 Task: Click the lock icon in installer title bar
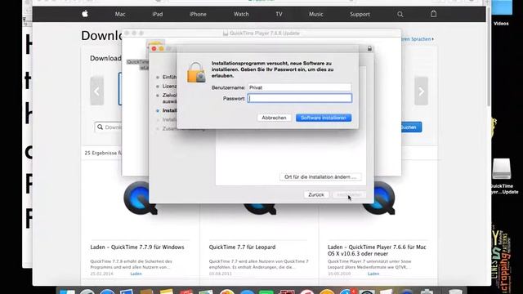[x=369, y=49]
